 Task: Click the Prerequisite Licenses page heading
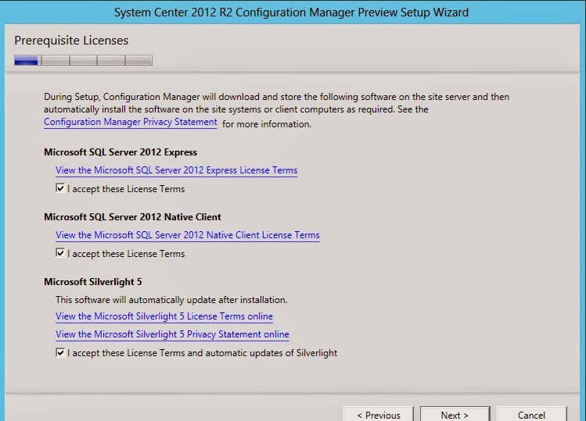tap(71, 40)
